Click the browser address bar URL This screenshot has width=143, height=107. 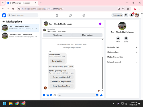43,9
